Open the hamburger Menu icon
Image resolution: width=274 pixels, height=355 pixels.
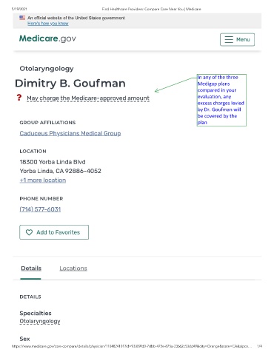tap(229, 39)
